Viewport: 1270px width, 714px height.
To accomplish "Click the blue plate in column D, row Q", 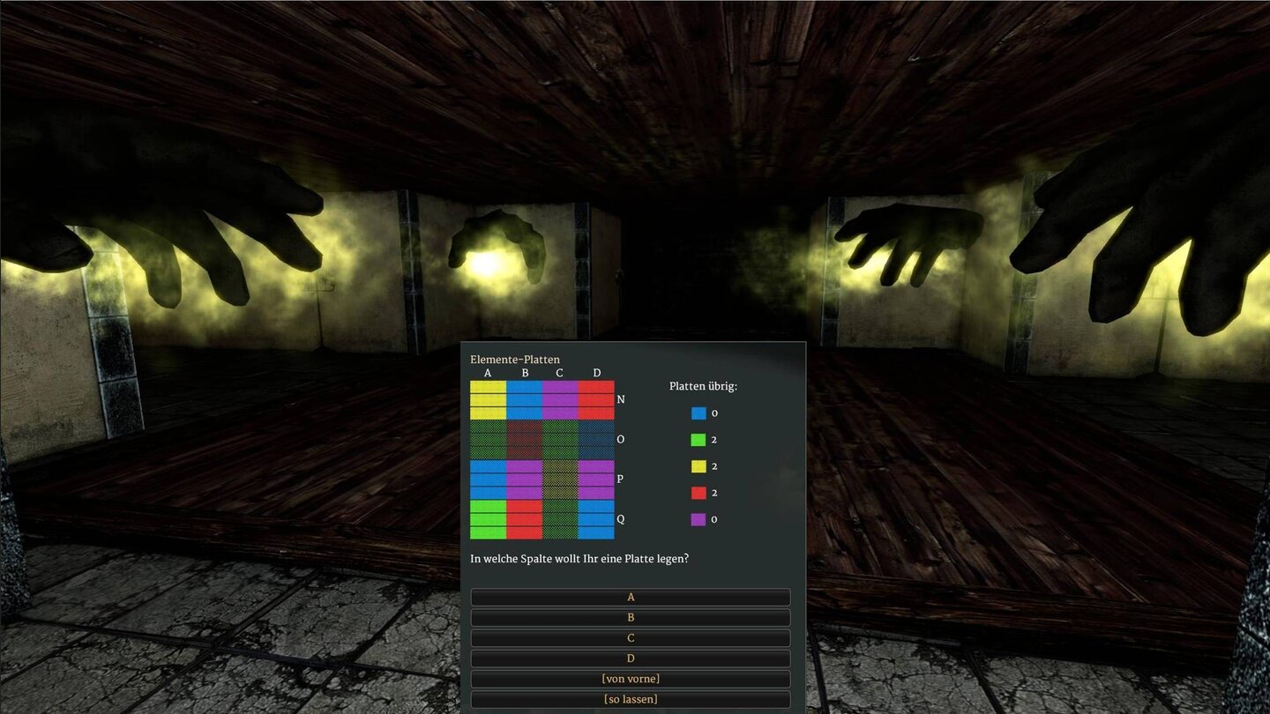I will click(x=596, y=519).
